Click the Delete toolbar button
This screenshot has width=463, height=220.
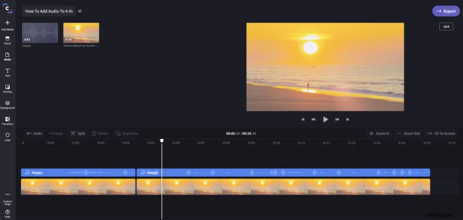coord(100,133)
